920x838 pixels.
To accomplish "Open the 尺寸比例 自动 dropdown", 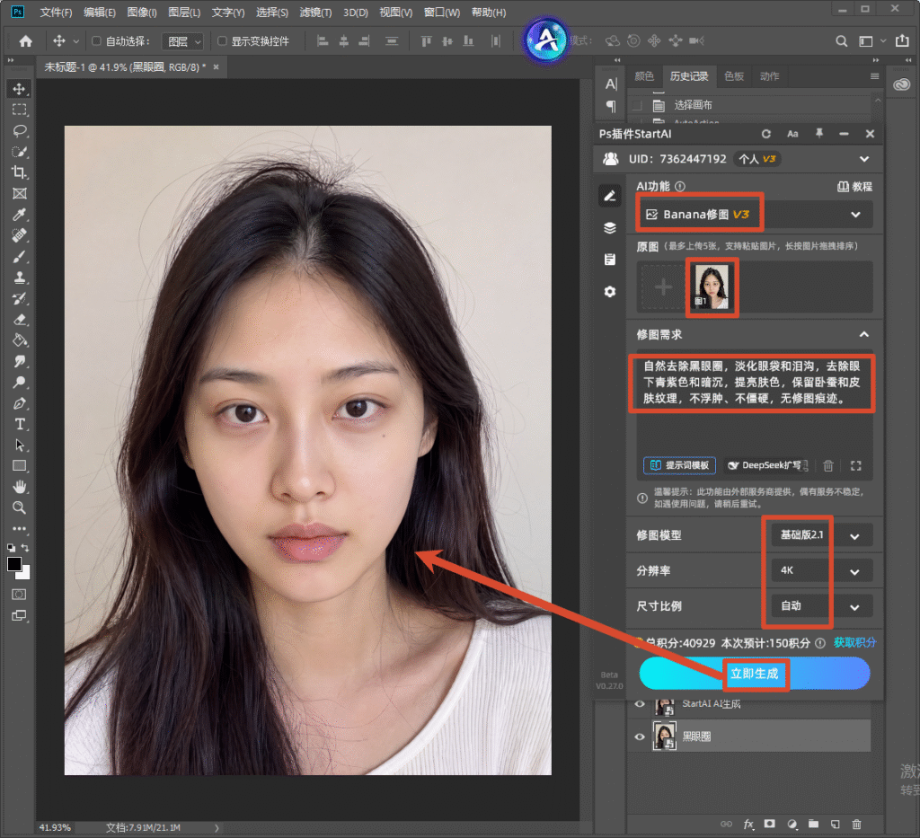I will 821,606.
